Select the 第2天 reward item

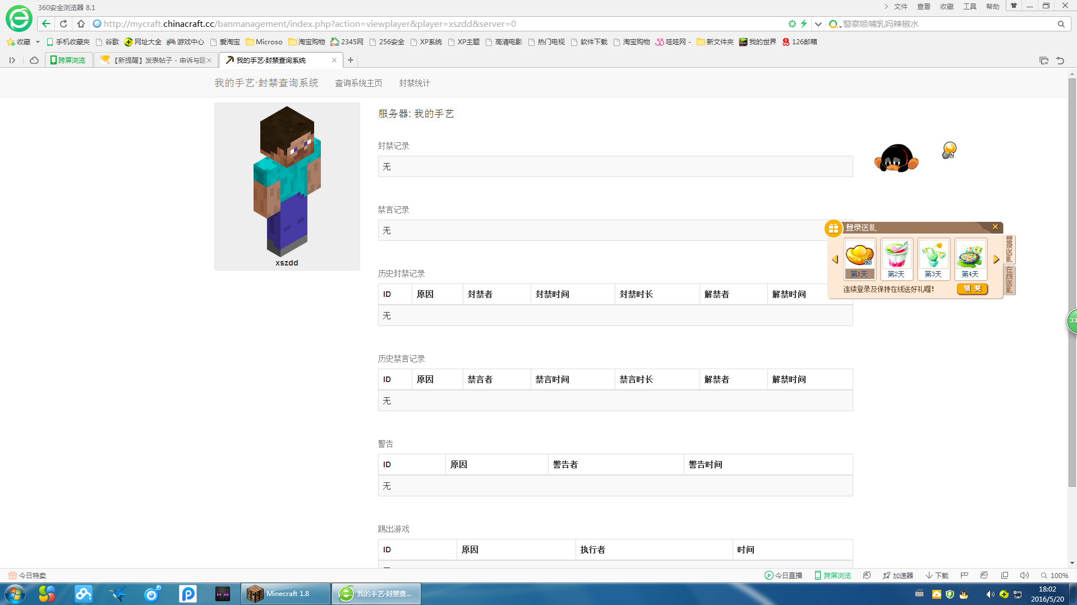click(896, 259)
